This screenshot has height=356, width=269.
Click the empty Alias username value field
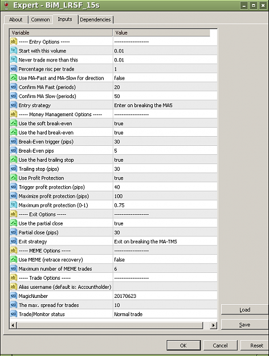[165, 287]
